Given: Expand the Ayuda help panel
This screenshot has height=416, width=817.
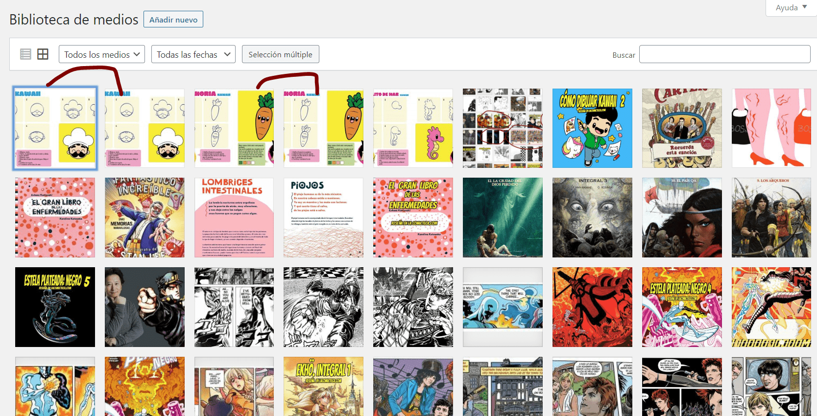Looking at the screenshot, I should pyautogui.click(x=791, y=8).
